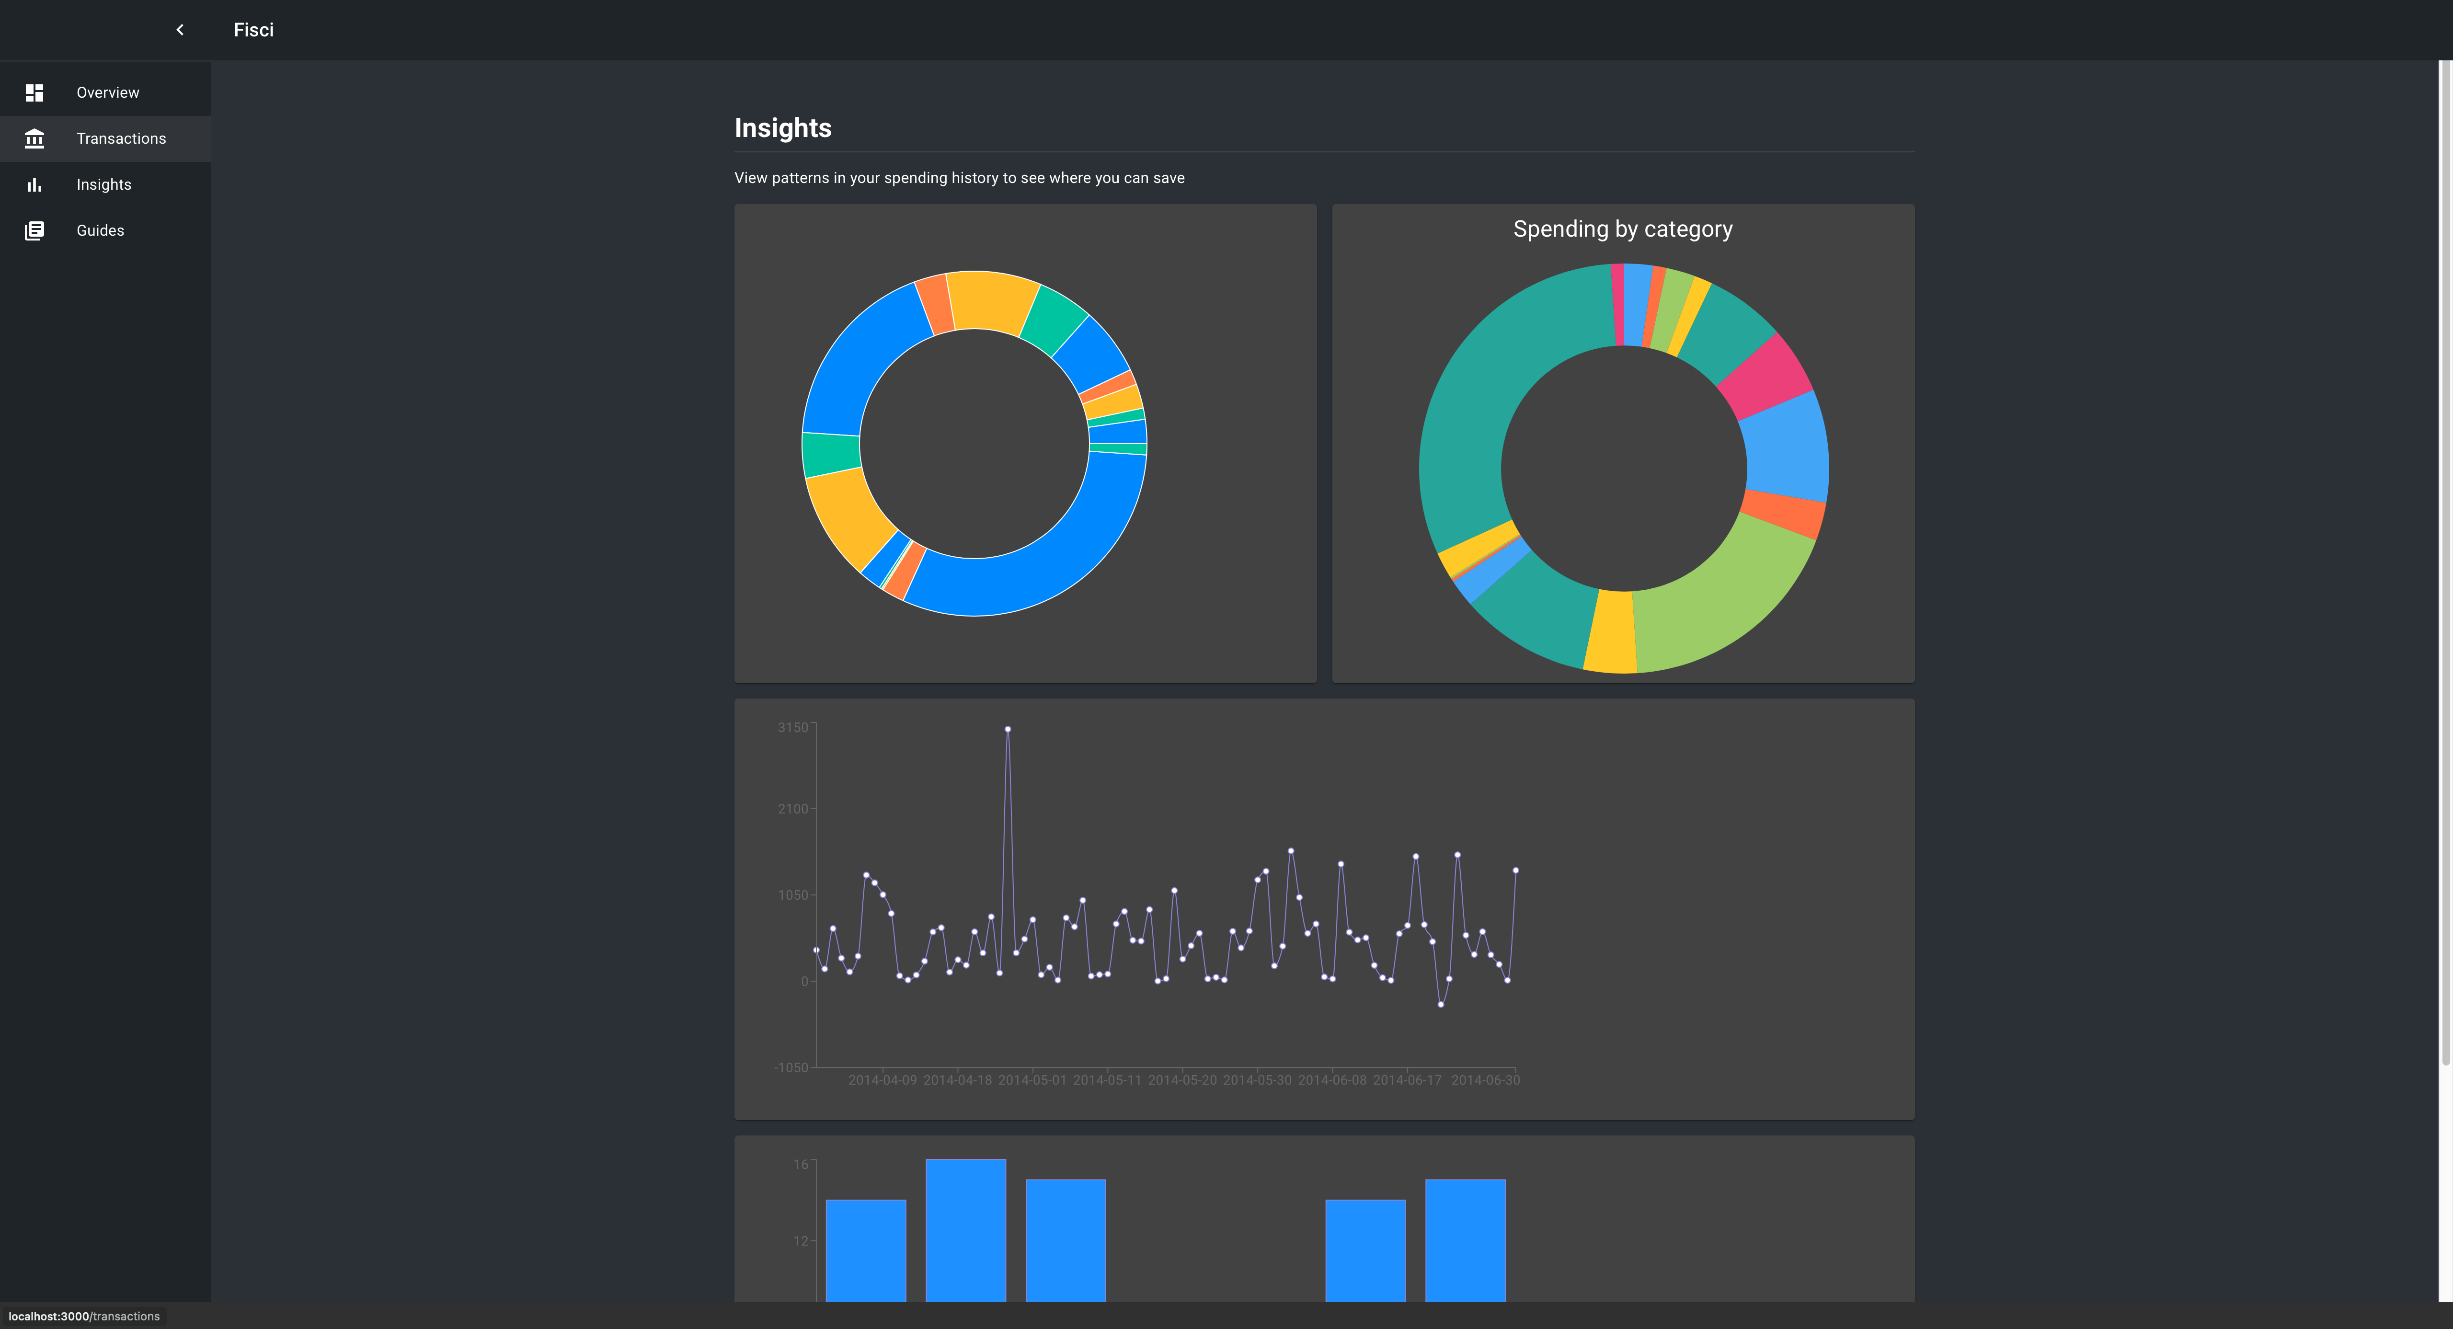
Task: Open the Overview menu item
Action: 108,92
